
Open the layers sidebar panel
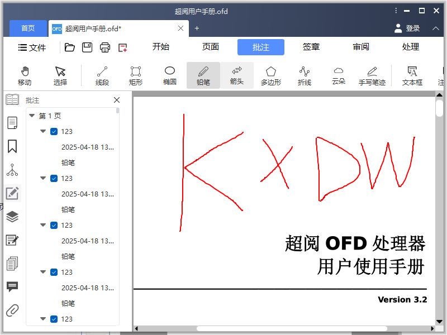pos(12,217)
